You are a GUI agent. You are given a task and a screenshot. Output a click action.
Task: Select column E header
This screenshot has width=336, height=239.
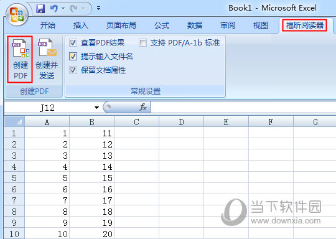[x=226, y=122]
